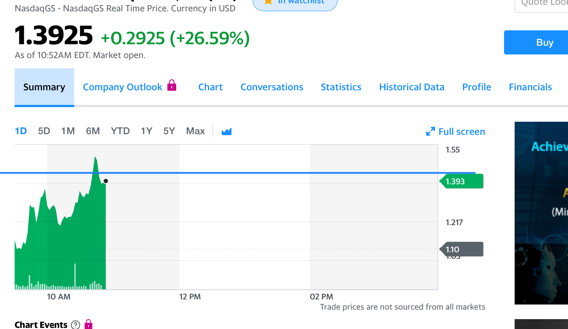Click the lock icon beside Chart Events
The image size is (568, 329).
(x=88, y=324)
